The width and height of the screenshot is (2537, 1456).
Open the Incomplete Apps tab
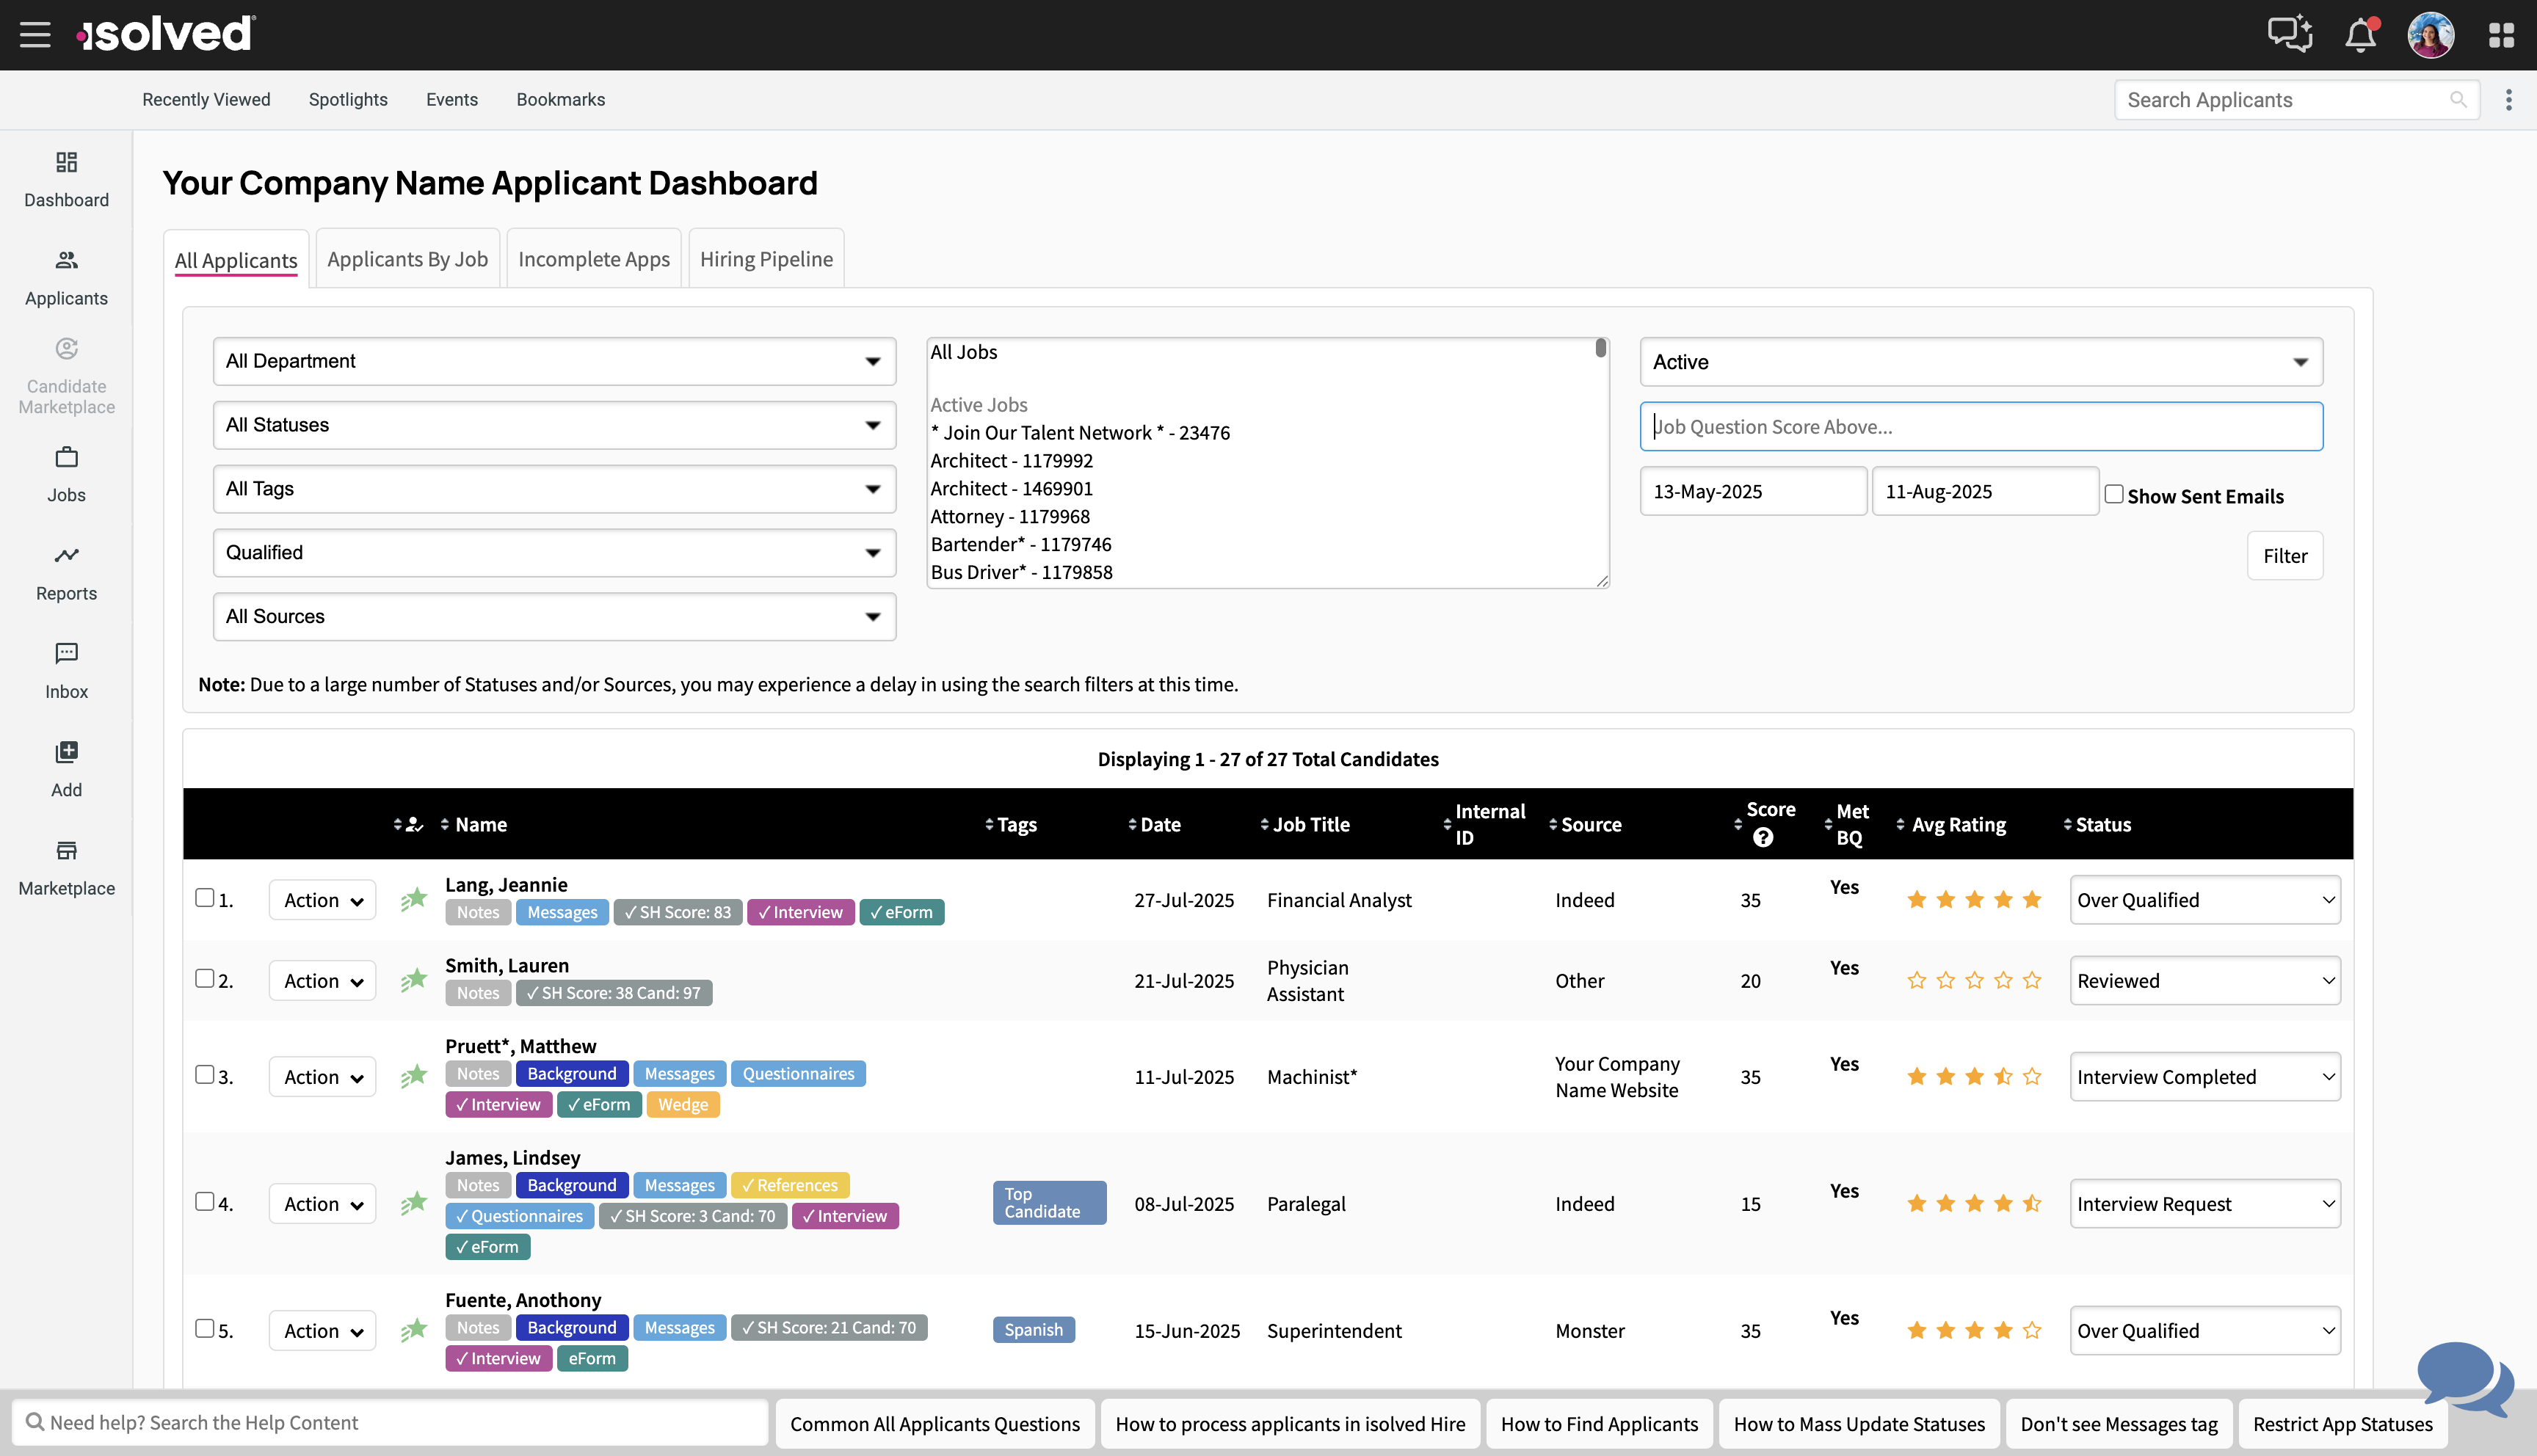594,259
